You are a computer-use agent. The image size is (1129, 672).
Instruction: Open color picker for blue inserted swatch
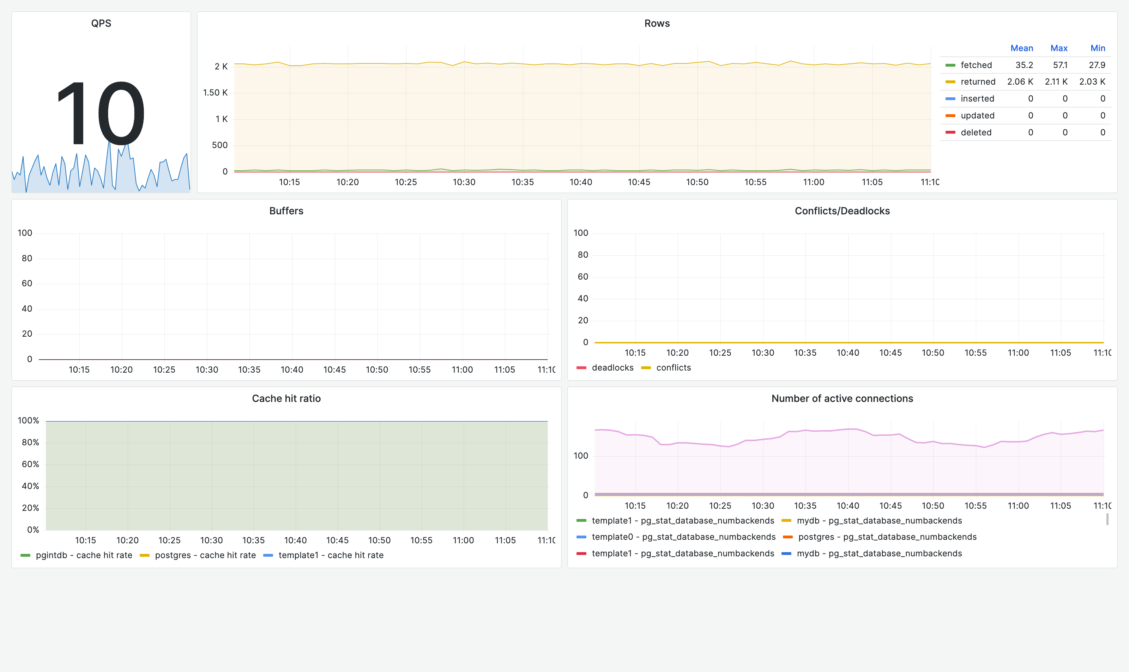click(950, 99)
